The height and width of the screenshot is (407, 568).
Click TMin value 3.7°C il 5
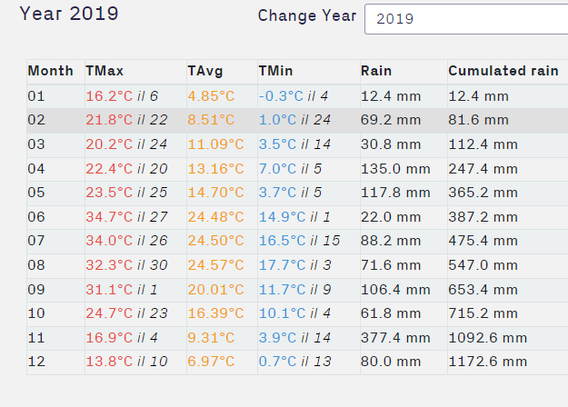[291, 193]
